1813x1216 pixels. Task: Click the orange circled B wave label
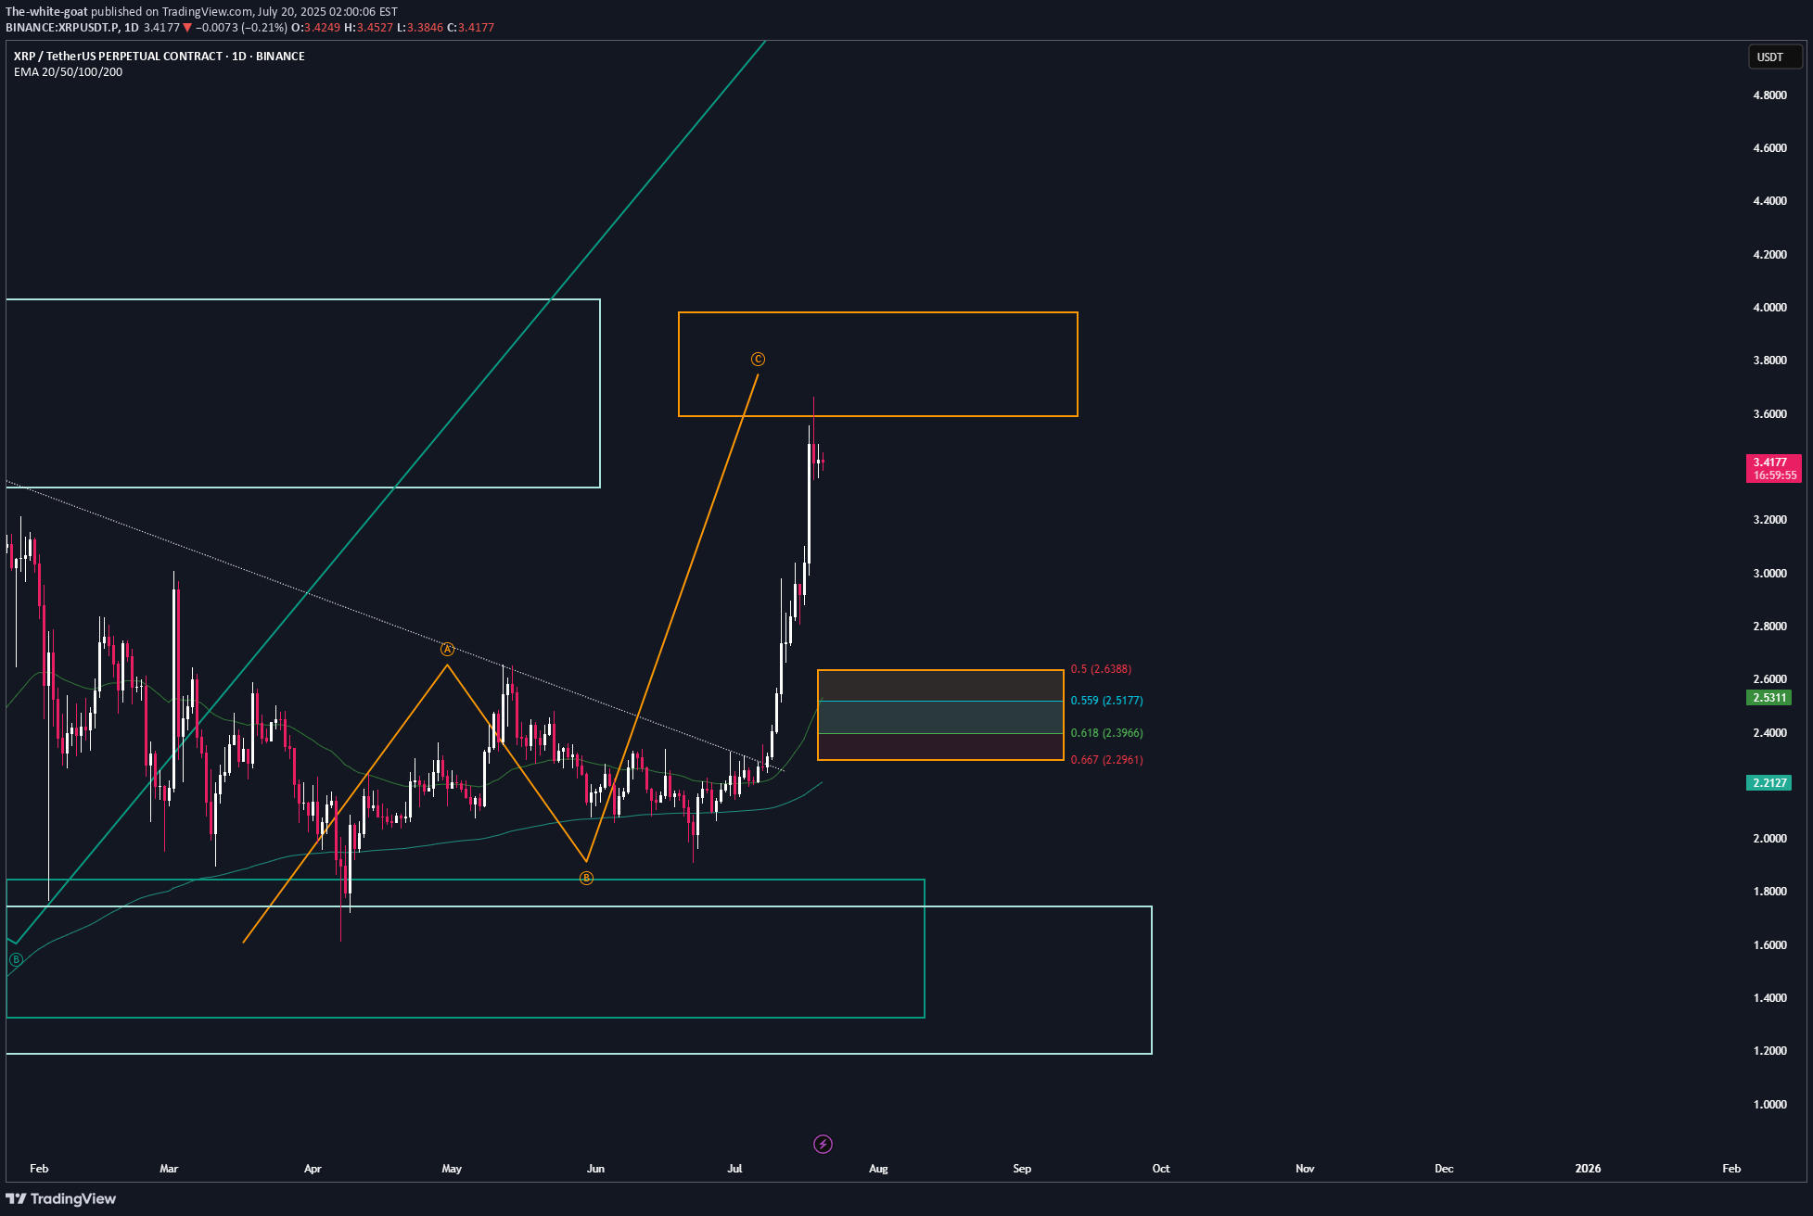click(x=586, y=878)
